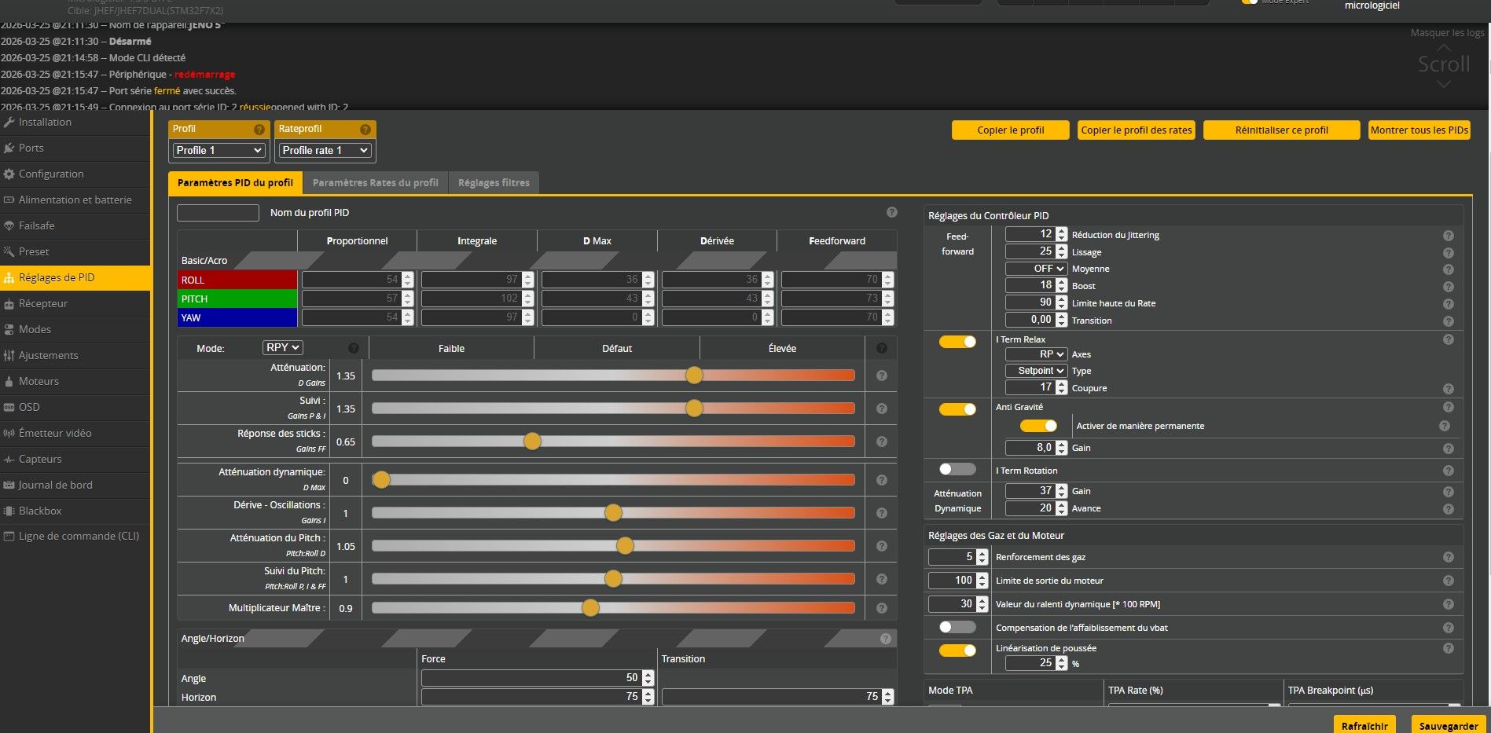Click the help icon beside Rateprofil header
The width and height of the screenshot is (1491, 733).
pyautogui.click(x=365, y=130)
